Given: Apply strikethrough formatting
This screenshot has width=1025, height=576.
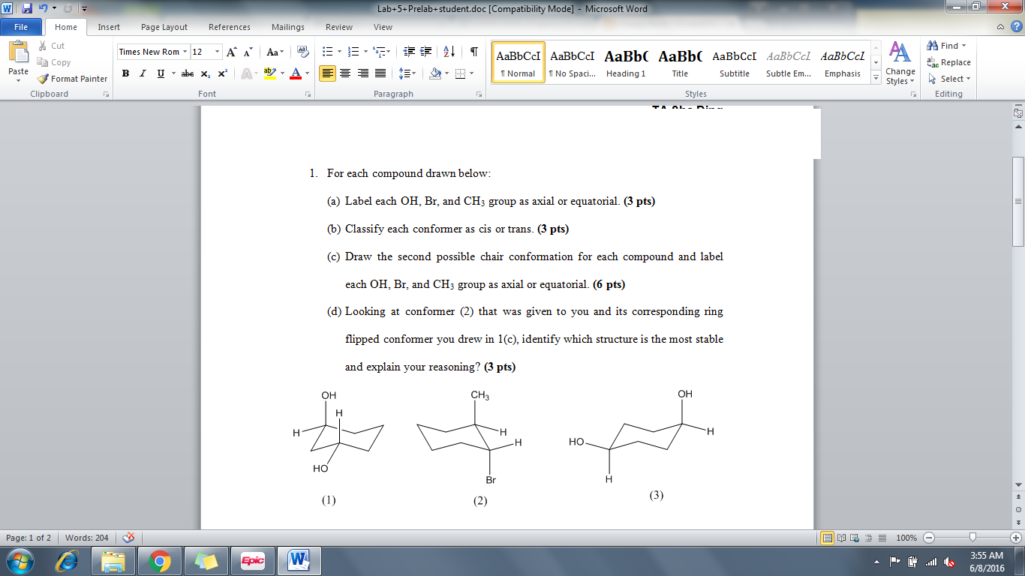Looking at the screenshot, I should click(x=187, y=73).
